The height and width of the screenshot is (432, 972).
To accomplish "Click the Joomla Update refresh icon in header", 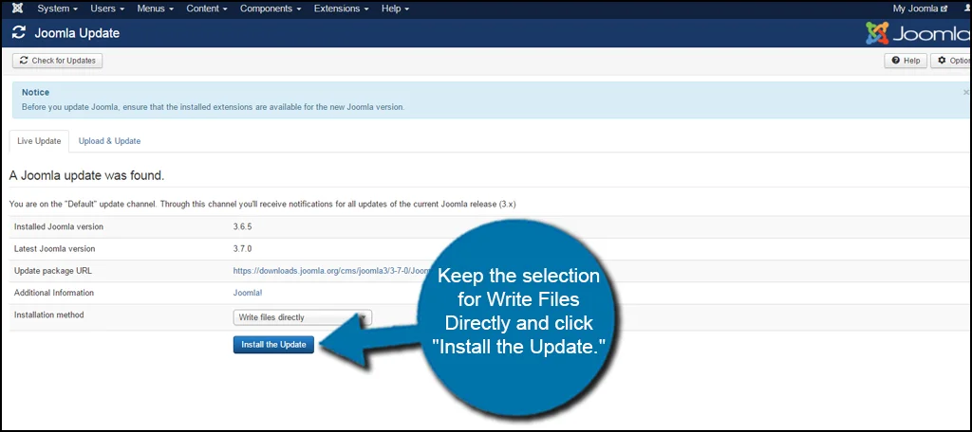I will tap(19, 33).
